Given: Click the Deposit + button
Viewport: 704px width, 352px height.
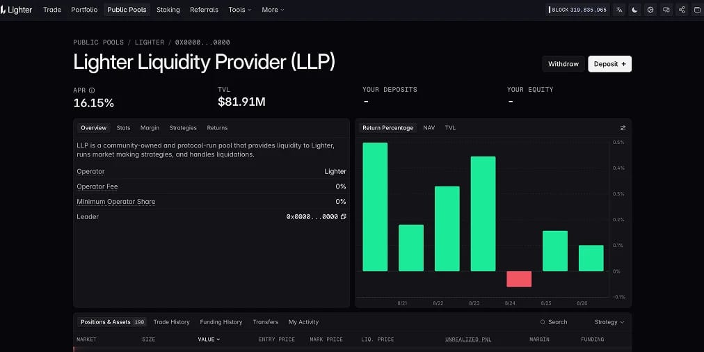Looking at the screenshot, I should click(x=609, y=64).
